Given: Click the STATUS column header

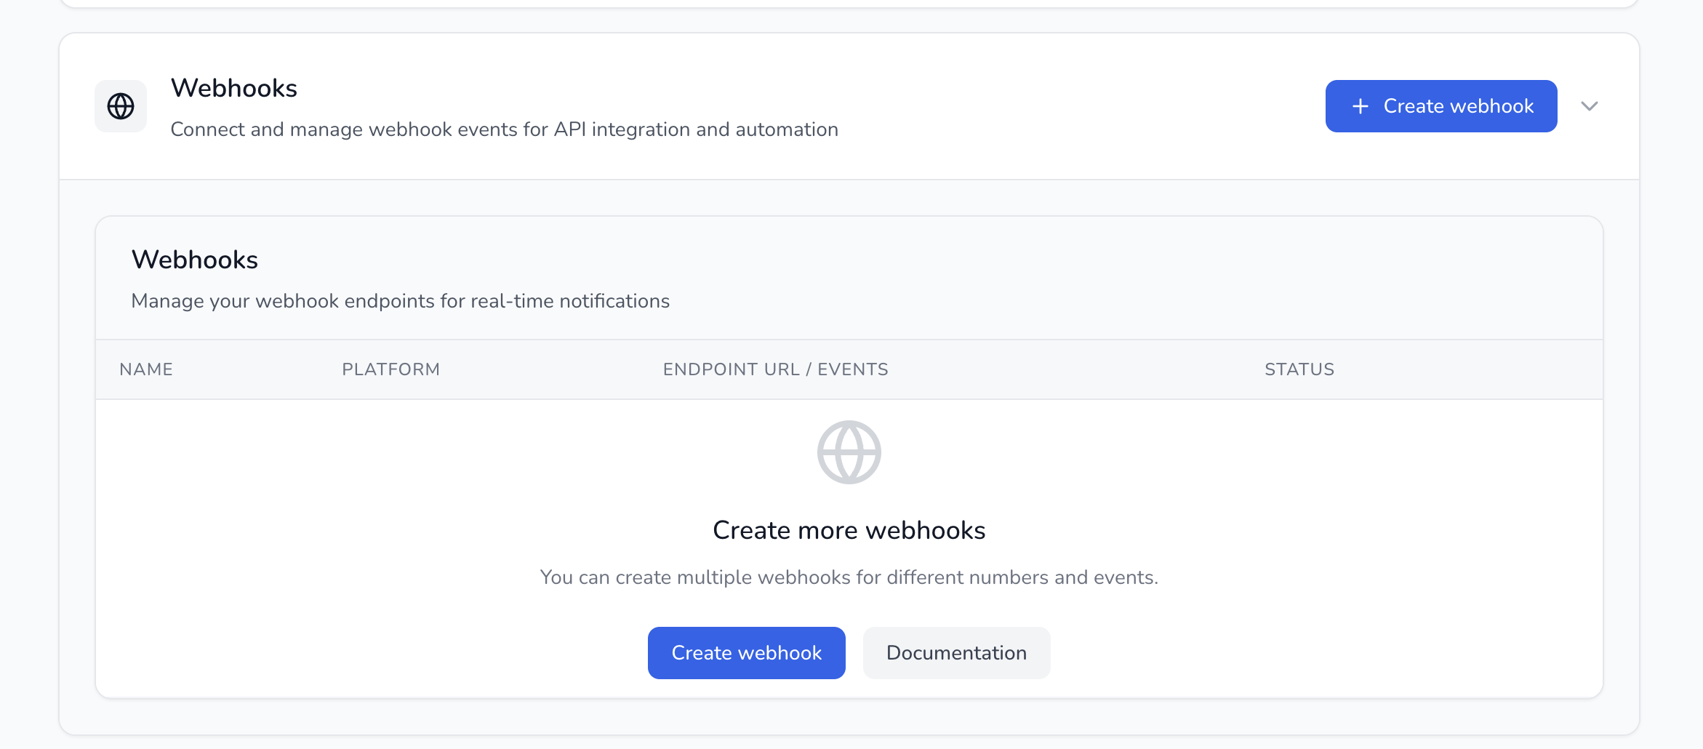Looking at the screenshot, I should 1299,369.
